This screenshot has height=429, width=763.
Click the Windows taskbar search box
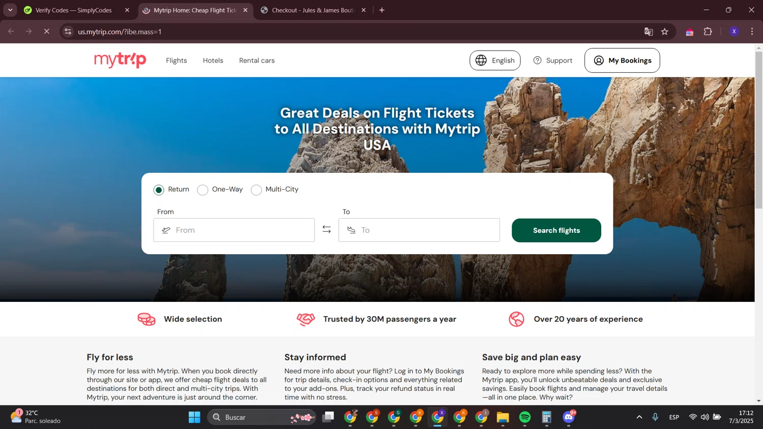261,417
